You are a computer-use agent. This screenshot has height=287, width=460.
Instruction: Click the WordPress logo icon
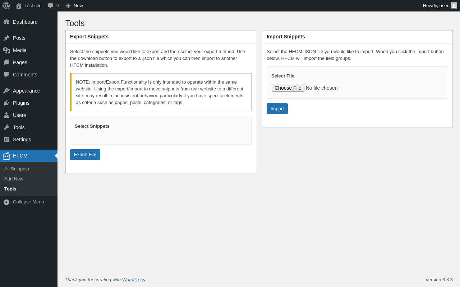pos(6,6)
